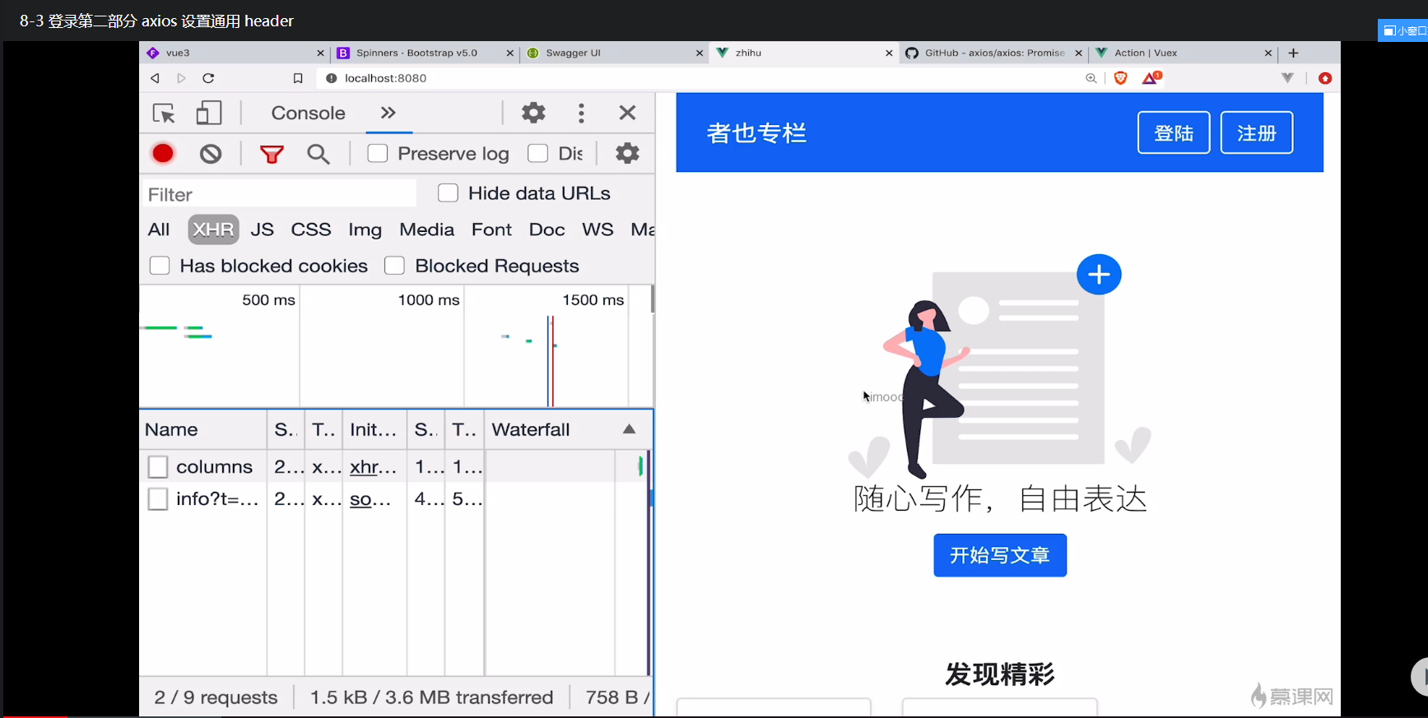Open network search magnifier
This screenshot has height=718, width=1428.
[x=319, y=154]
